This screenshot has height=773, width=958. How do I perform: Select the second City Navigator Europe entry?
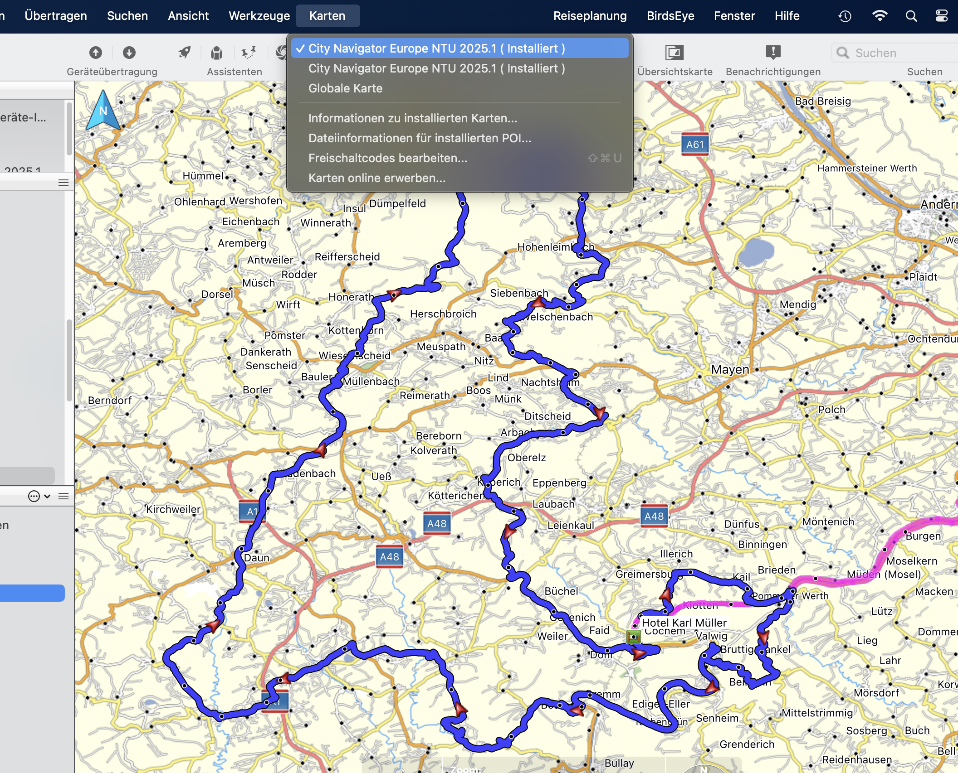tap(436, 68)
